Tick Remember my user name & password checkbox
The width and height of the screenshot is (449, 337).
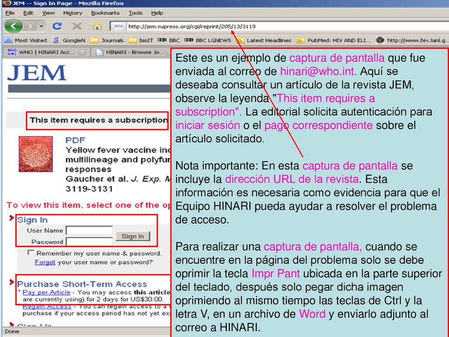[x=30, y=253]
